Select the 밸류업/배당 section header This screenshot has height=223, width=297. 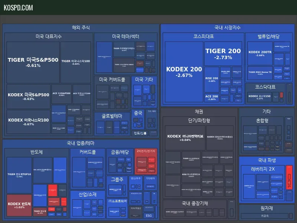click(x=268, y=36)
